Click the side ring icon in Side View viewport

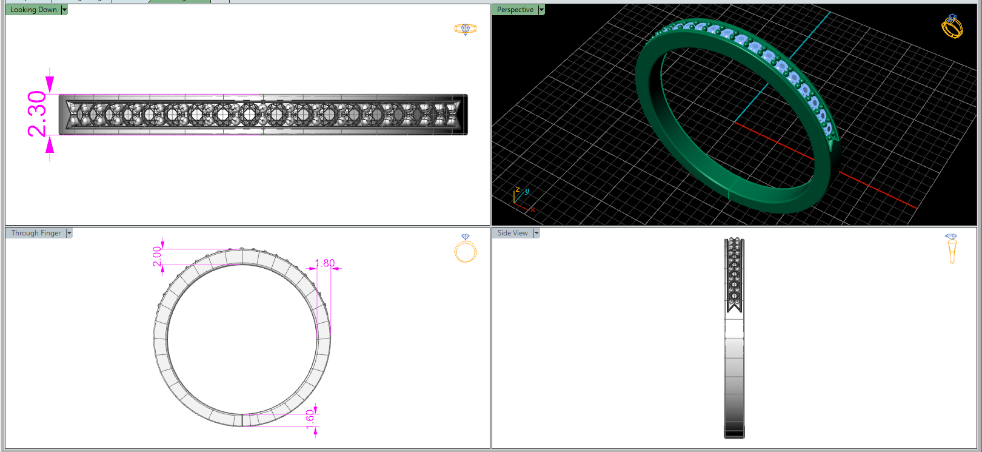point(951,249)
